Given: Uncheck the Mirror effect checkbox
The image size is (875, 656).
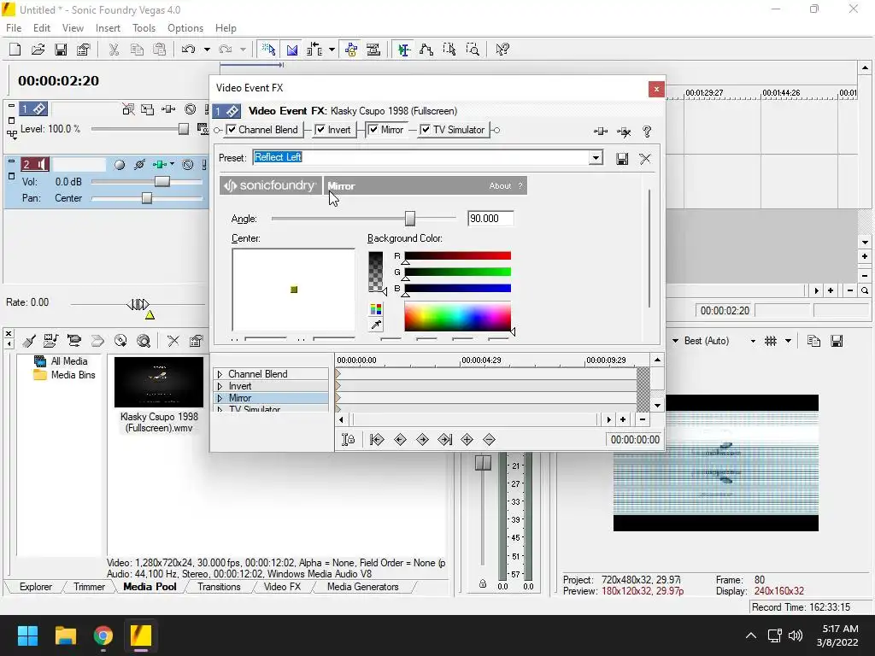Looking at the screenshot, I should click(373, 130).
